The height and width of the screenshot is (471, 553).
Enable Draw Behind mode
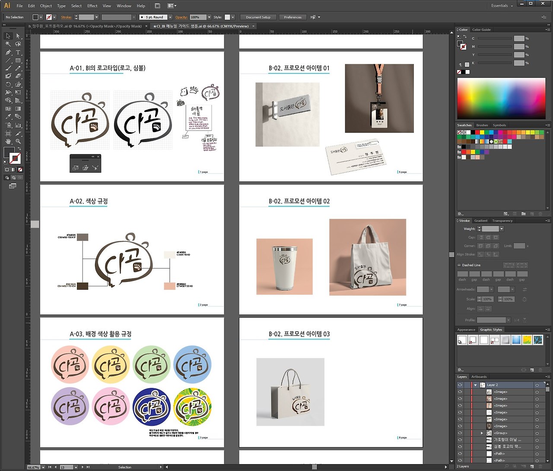14,177
